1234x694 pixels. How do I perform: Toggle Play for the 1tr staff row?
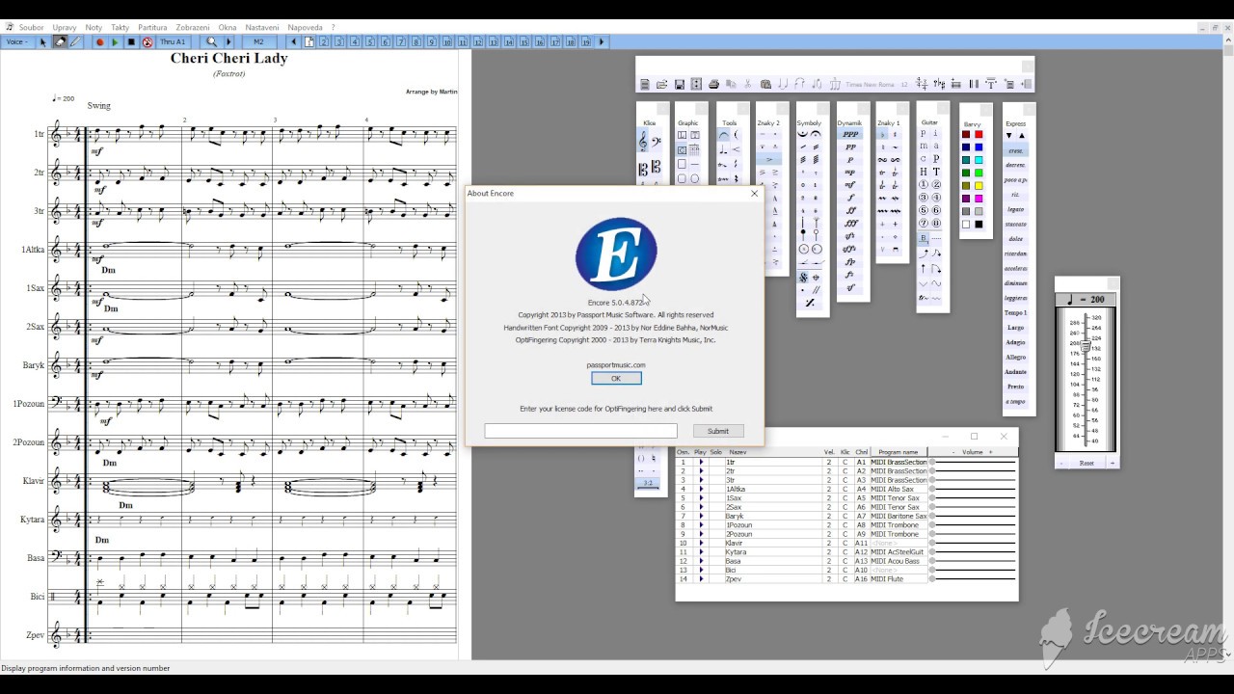tap(701, 462)
